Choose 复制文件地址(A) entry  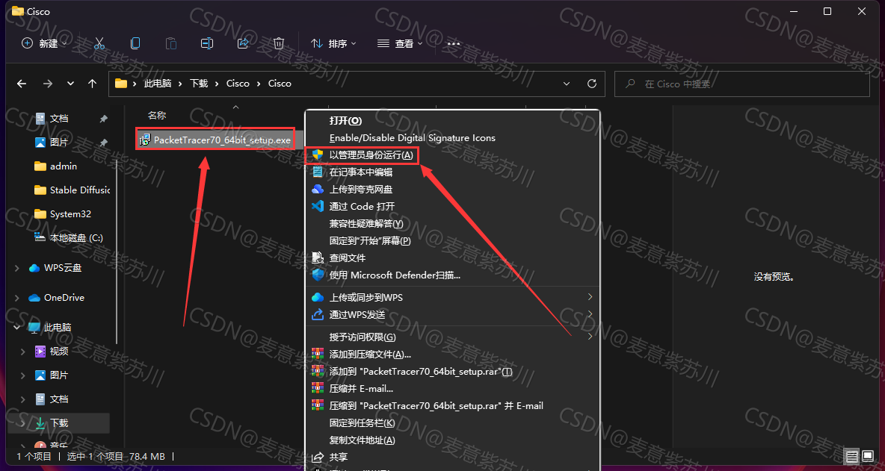(363, 440)
